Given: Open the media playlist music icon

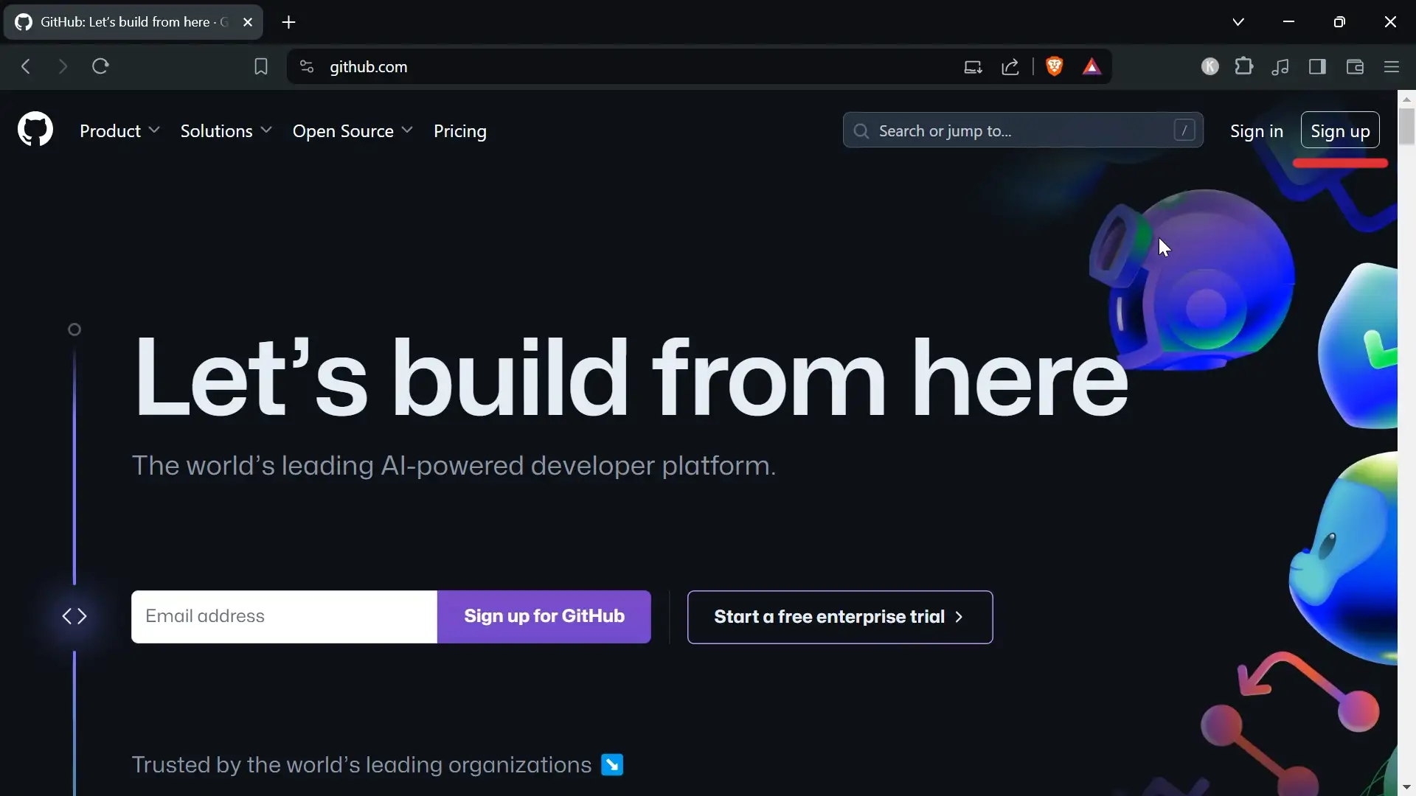Looking at the screenshot, I should pyautogui.click(x=1281, y=66).
